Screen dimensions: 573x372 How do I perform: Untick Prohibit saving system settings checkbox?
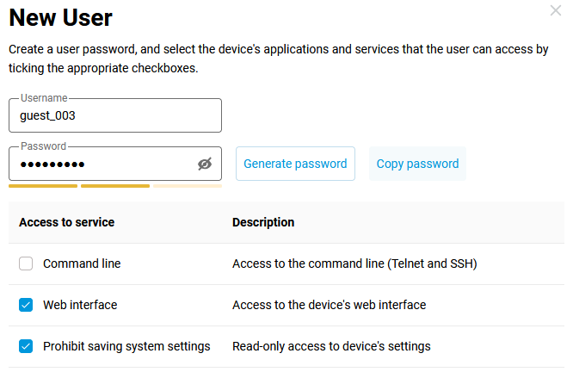[26, 346]
